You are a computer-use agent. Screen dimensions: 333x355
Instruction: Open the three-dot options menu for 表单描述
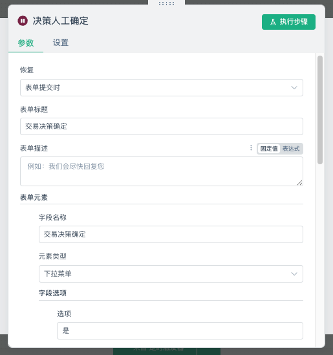coord(251,148)
